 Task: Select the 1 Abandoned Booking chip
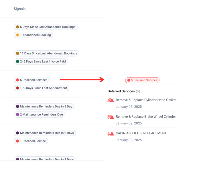(34, 35)
